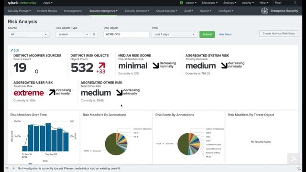The width and height of the screenshot is (306, 172).
Task: Click the tallest bar in Risk Modifiers Over Time
Action: (x=48, y=137)
